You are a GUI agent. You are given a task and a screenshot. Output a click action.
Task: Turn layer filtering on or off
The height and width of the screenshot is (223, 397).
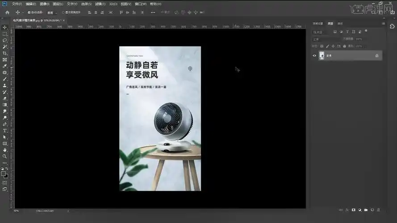point(366,31)
